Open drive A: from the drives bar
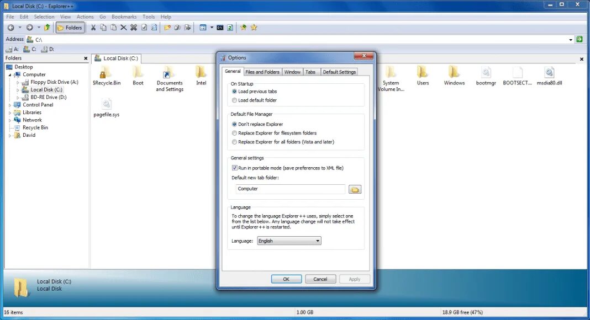This screenshot has width=590, height=320. pos(12,49)
